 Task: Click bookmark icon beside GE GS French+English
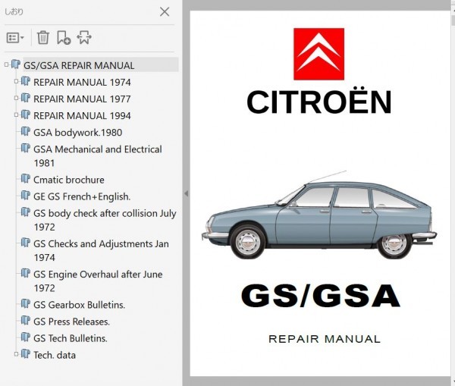26,196
